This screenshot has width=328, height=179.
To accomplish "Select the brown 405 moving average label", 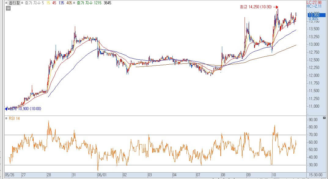I will (x=69, y=3).
